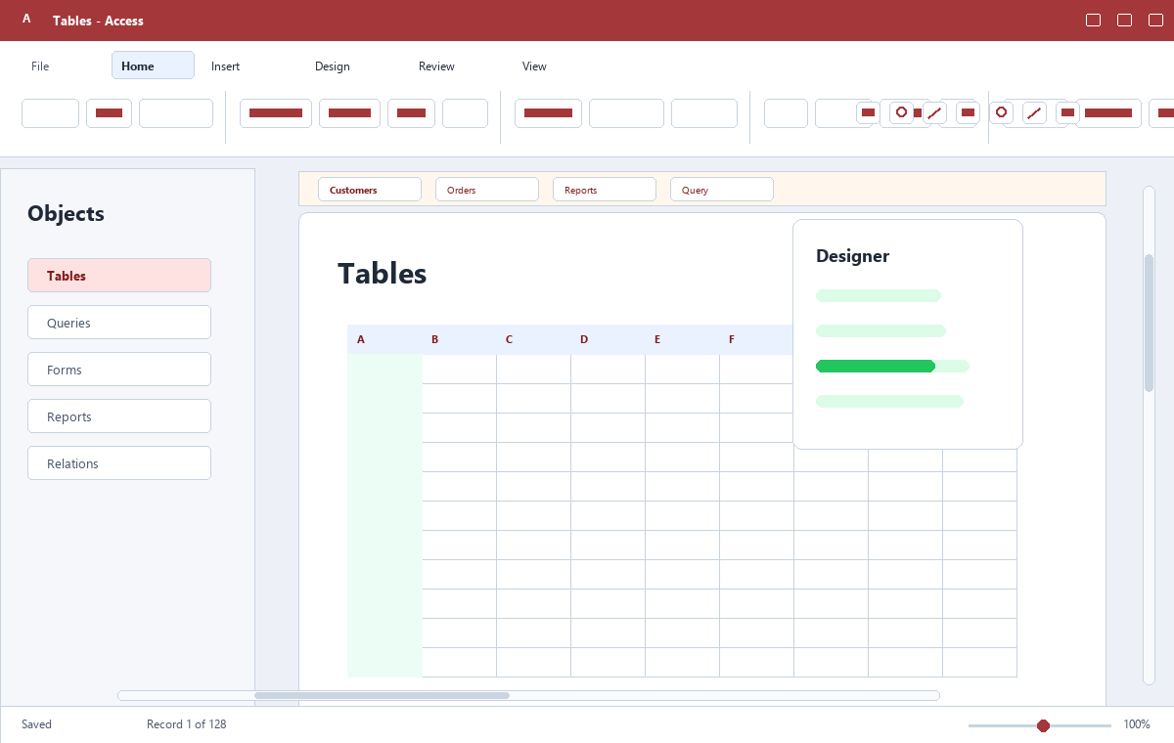Click column D header
The image size is (1174, 743).
pos(608,339)
